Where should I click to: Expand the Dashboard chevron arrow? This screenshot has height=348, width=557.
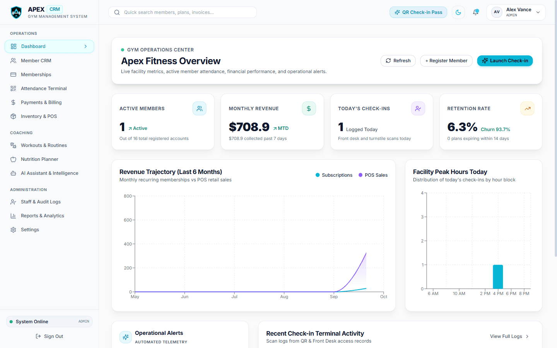pyautogui.click(x=85, y=46)
